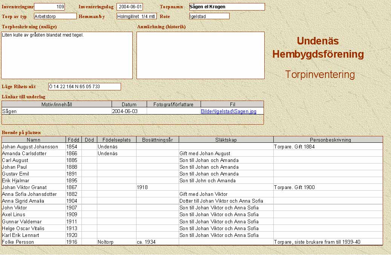Open the Bilder\Igelstad\Sagen.jpg file link
Screen dimensions: 391x255
228,111
